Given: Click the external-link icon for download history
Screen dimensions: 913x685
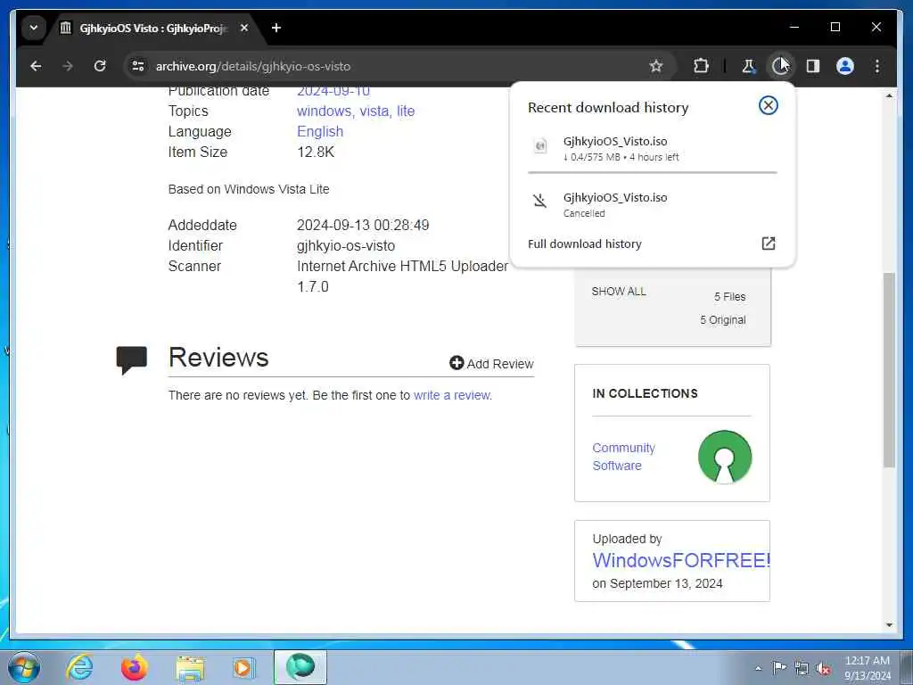Looking at the screenshot, I should (x=769, y=243).
